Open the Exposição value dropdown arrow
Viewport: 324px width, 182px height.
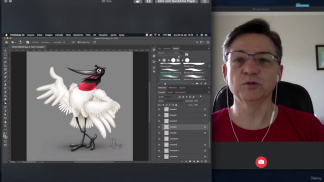pyautogui.click(x=68, y=42)
